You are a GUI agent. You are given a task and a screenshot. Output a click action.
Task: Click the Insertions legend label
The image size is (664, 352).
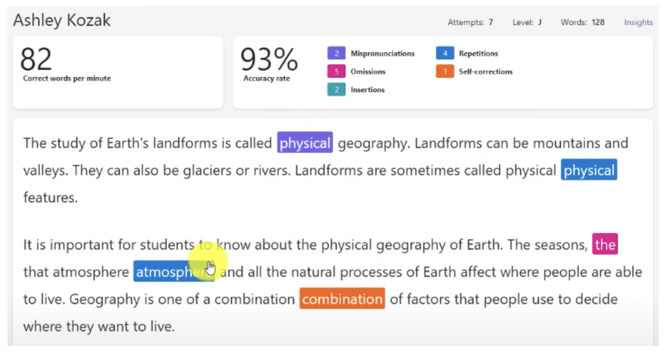[x=367, y=90]
